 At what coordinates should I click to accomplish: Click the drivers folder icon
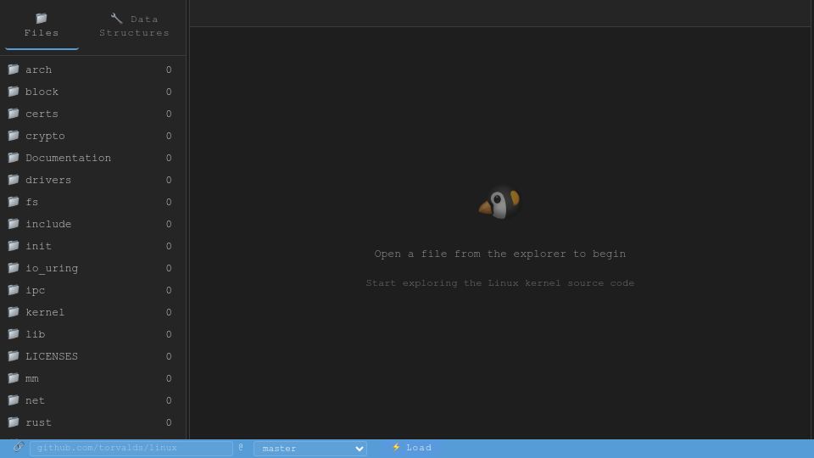tap(14, 180)
